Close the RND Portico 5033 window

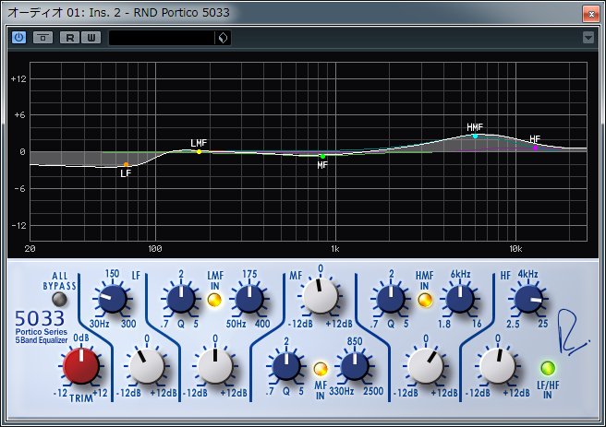(591, 14)
